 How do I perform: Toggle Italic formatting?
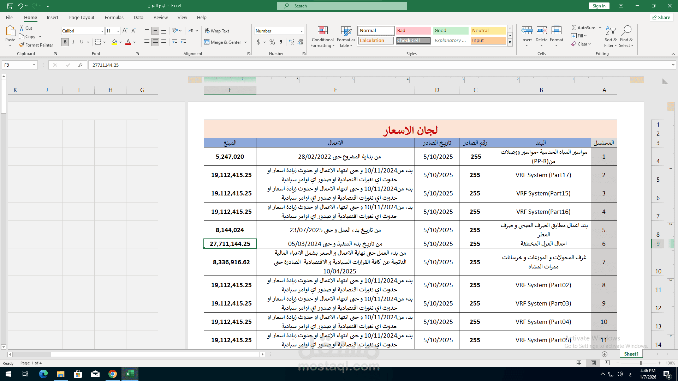pos(73,42)
